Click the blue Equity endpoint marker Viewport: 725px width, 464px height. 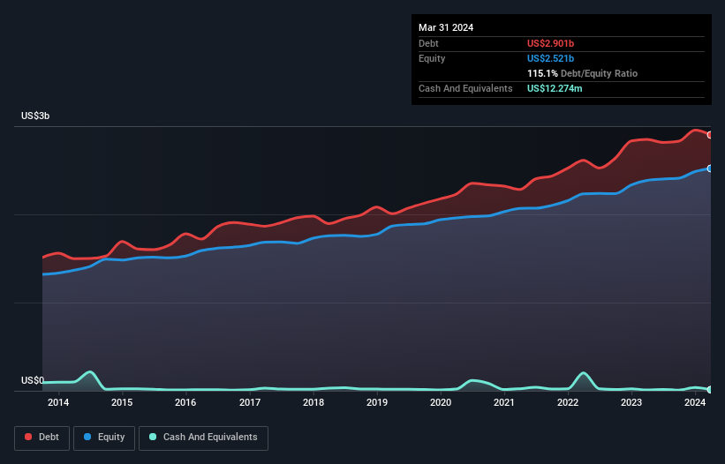tap(710, 168)
